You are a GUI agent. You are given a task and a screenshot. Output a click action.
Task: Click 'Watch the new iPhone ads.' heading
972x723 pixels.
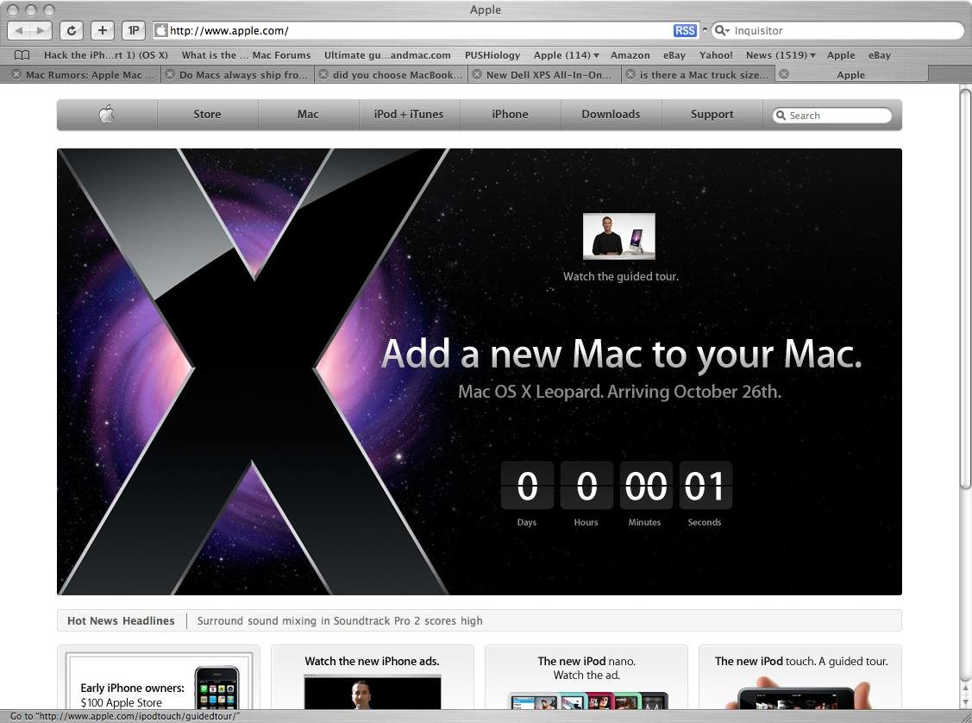pyautogui.click(x=372, y=661)
